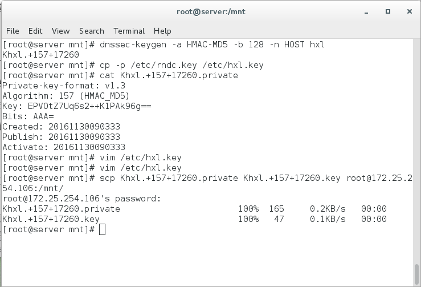Click the Bits: AAA= line
Viewport: 421px width, 287px height.
(x=28, y=116)
